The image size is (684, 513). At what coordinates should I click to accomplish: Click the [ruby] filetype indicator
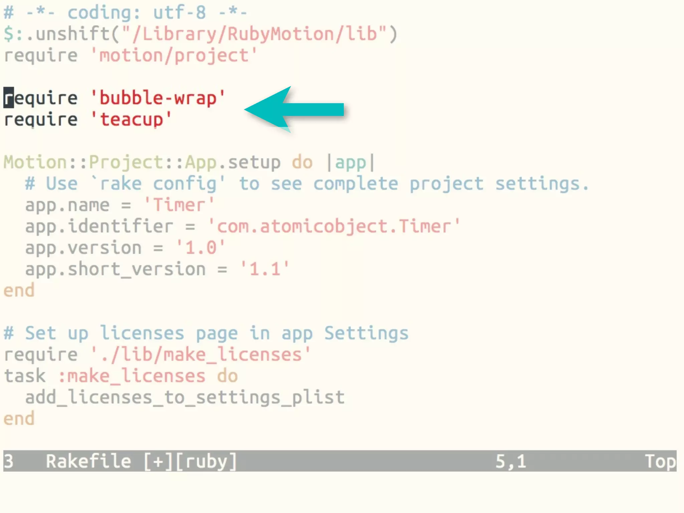(x=206, y=461)
